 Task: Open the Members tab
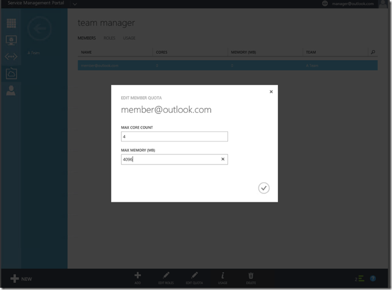coord(86,38)
